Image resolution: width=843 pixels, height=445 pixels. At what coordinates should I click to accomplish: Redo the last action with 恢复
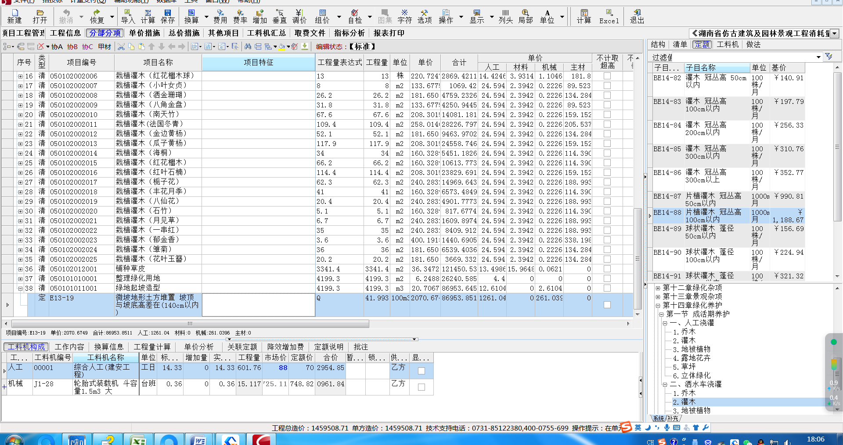pos(97,16)
